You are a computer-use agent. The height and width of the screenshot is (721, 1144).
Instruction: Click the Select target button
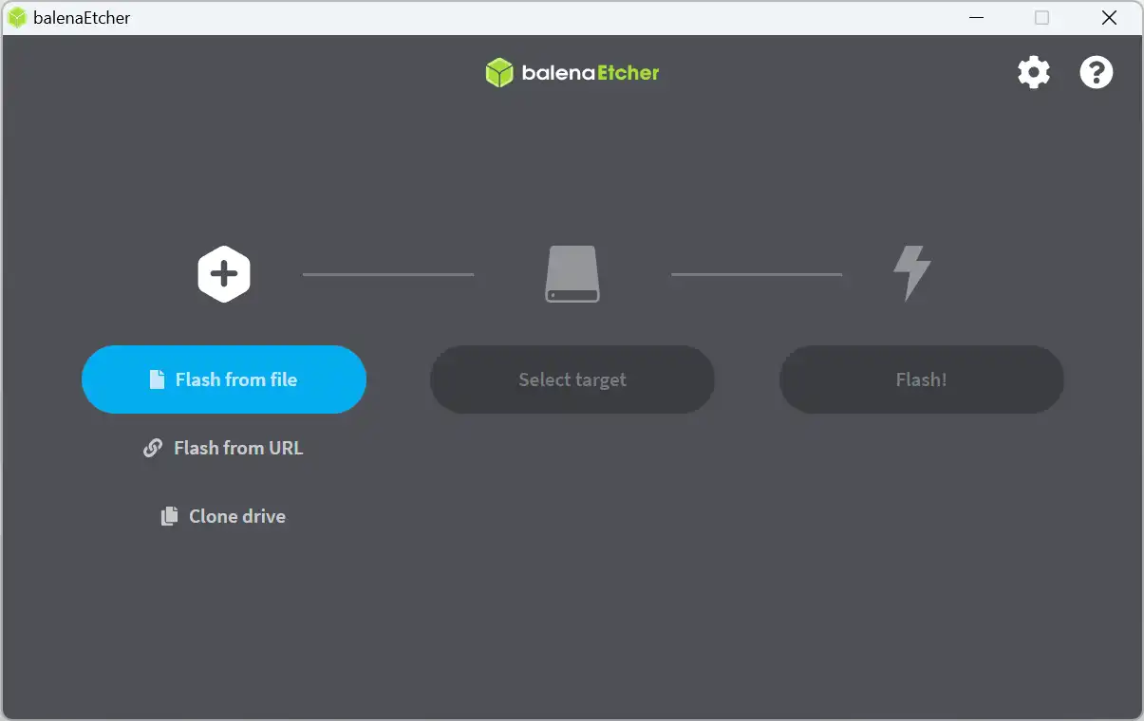572,379
